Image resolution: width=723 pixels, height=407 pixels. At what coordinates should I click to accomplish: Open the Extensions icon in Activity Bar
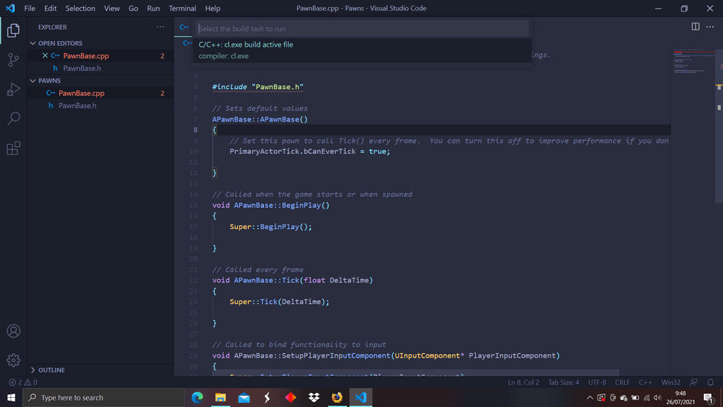[13, 149]
